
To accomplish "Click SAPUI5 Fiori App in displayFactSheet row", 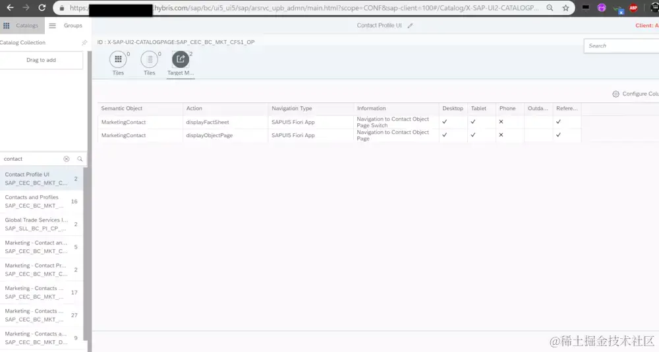I will (x=293, y=123).
